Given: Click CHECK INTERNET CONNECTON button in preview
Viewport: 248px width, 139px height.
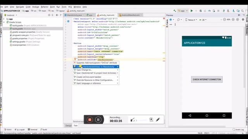Looking at the screenshot, I should 207,80.
